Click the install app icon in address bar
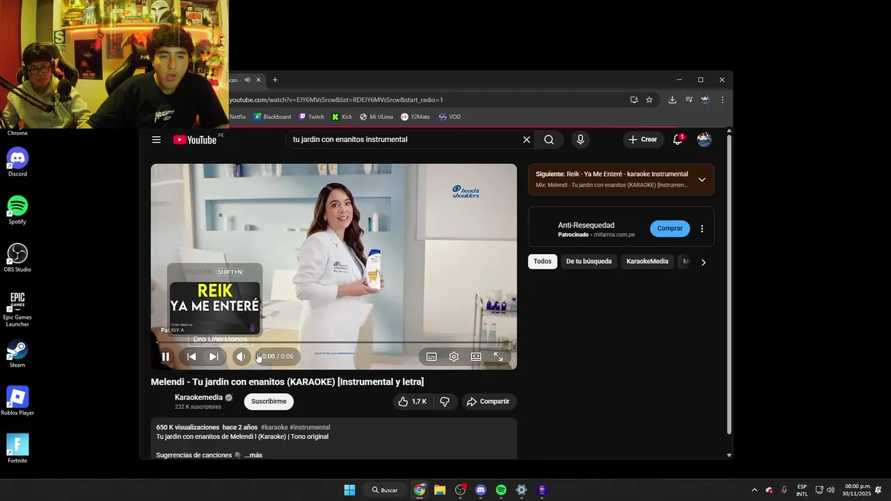This screenshot has width=891, height=501. (x=634, y=100)
